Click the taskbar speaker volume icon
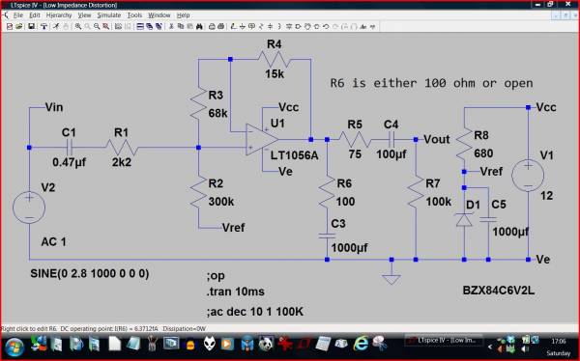 point(524,349)
